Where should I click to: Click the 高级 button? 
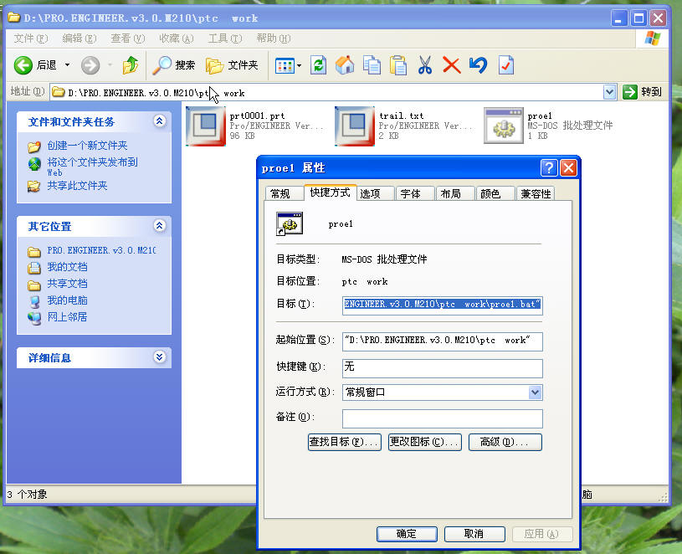[x=505, y=442]
